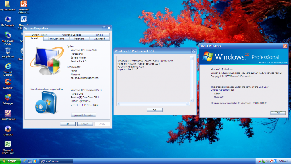
Task: Click scroll left arrow in support info box
Action: click(119, 104)
